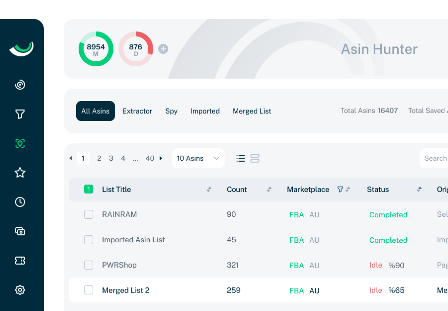This screenshot has width=448, height=311.
Task: Open the Imported Asin List title
Action: pyautogui.click(x=133, y=240)
